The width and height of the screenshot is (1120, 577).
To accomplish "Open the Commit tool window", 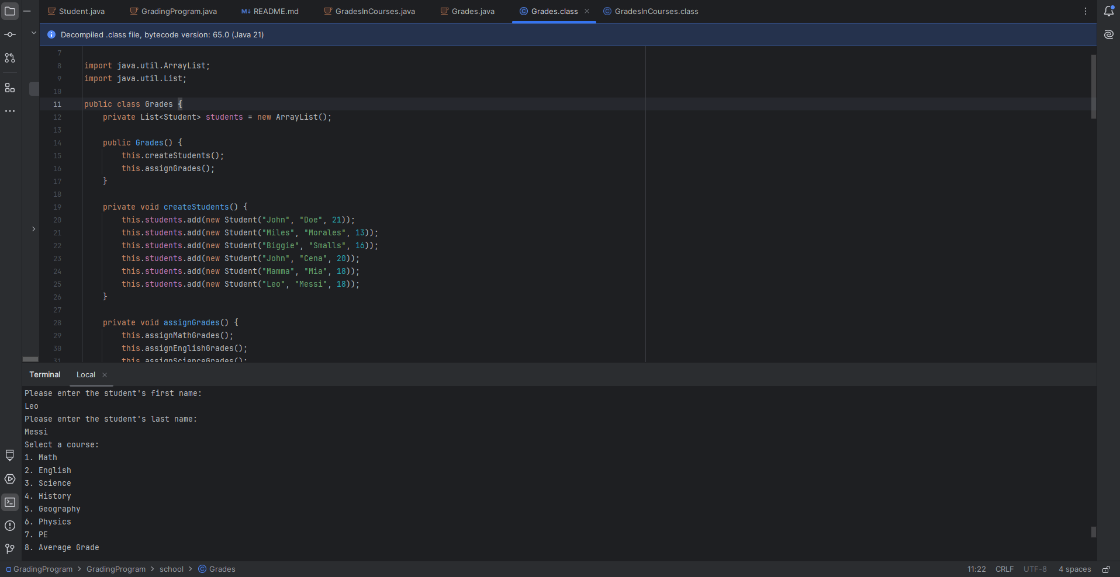I will pos(10,35).
